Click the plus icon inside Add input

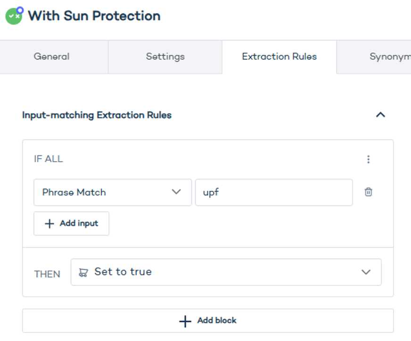click(x=49, y=223)
